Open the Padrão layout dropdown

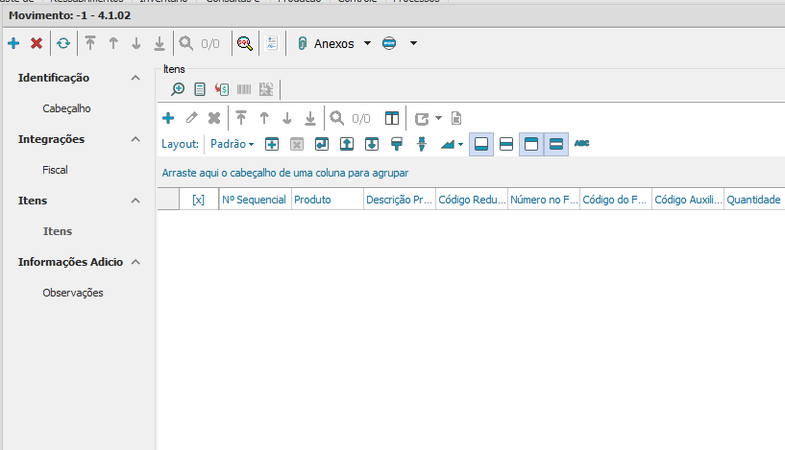[233, 144]
